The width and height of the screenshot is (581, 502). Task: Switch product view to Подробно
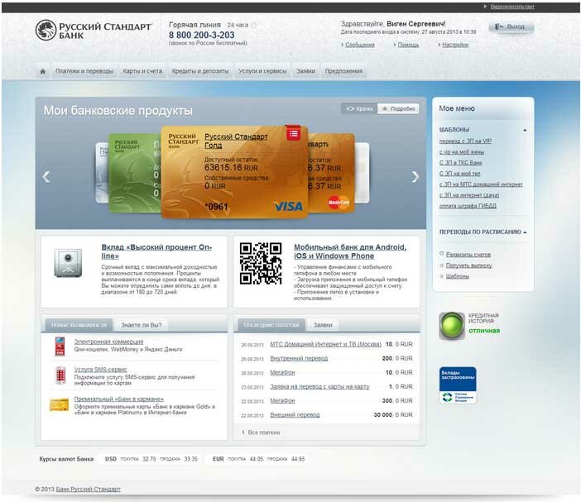[x=398, y=109]
